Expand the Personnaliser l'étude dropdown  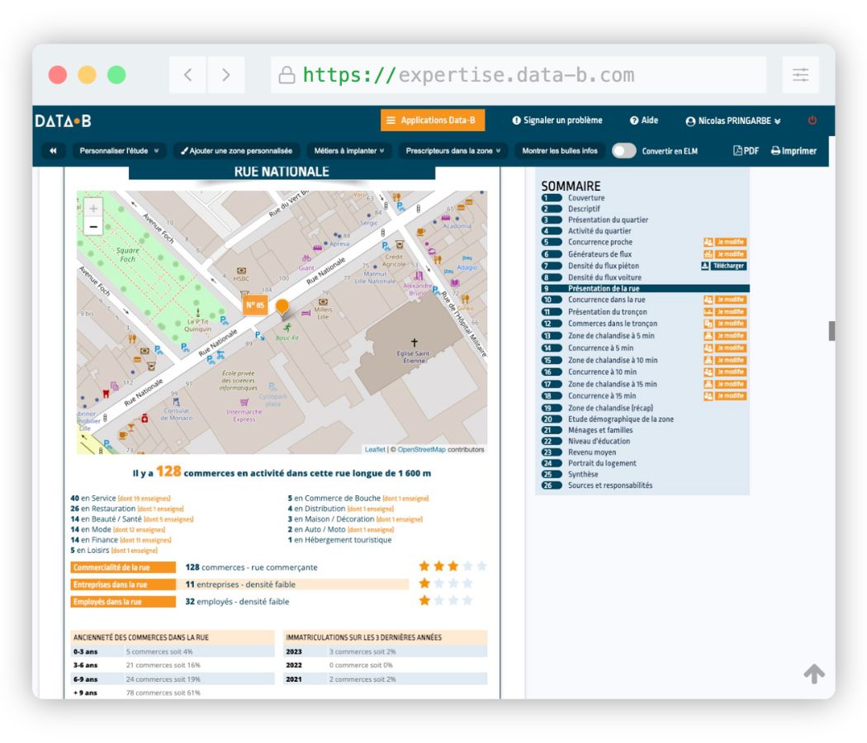tap(115, 151)
